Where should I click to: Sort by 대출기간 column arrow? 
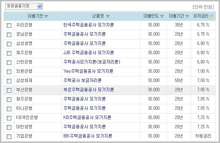187,16
